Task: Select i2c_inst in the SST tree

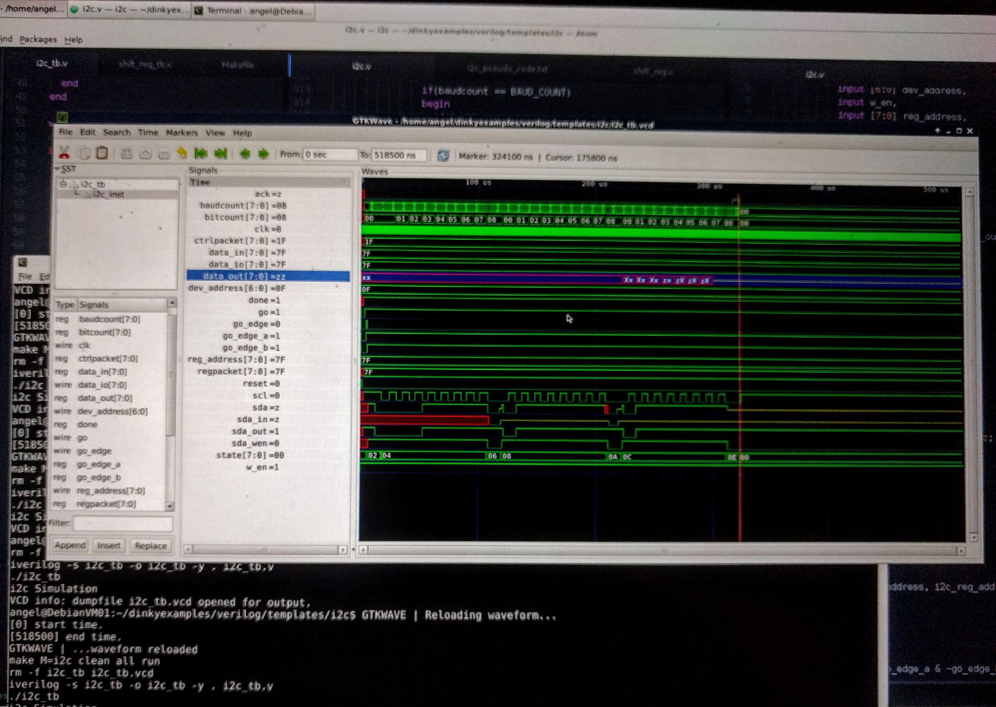Action: (x=108, y=194)
